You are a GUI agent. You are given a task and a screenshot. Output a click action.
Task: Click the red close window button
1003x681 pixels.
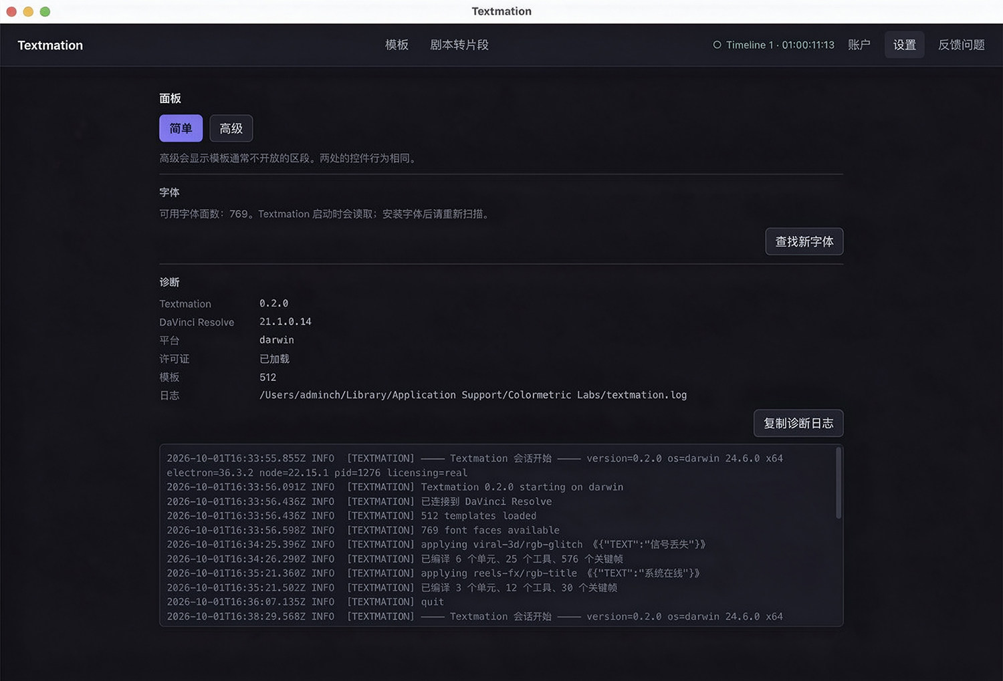click(11, 11)
